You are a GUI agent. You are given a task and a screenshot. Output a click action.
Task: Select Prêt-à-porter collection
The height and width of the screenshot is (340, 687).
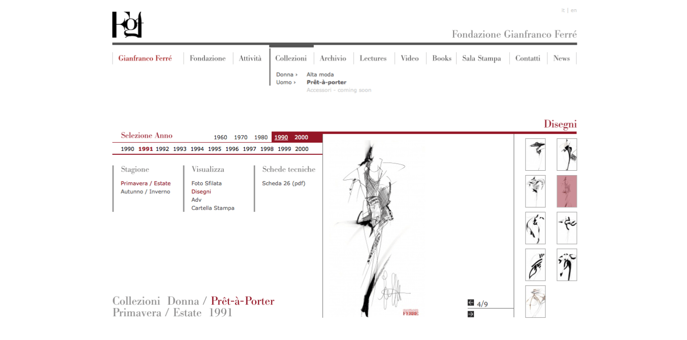[327, 82]
